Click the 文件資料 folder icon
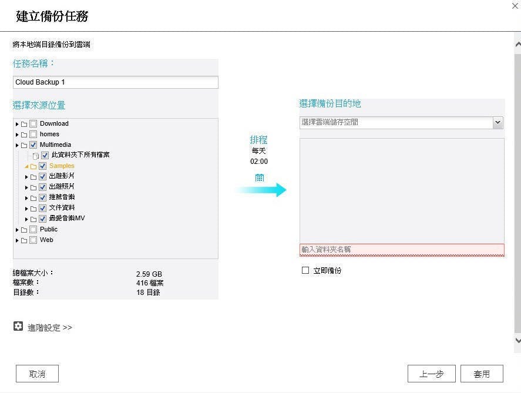The width and height of the screenshot is (521, 393). (33, 209)
